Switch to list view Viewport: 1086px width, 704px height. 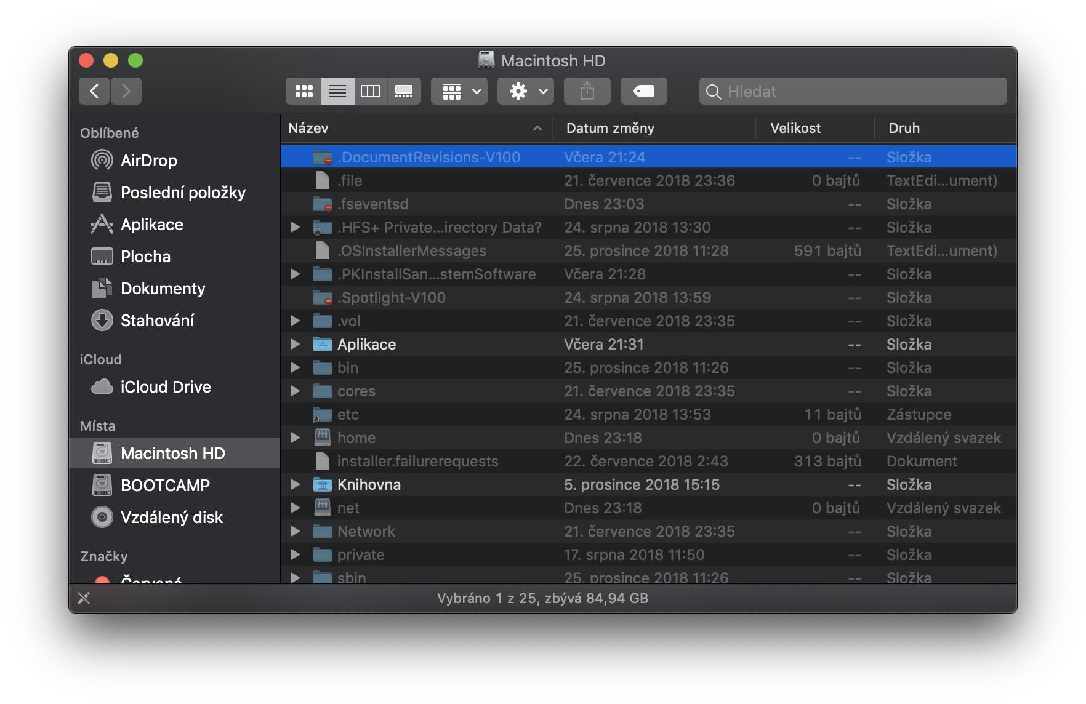point(337,91)
